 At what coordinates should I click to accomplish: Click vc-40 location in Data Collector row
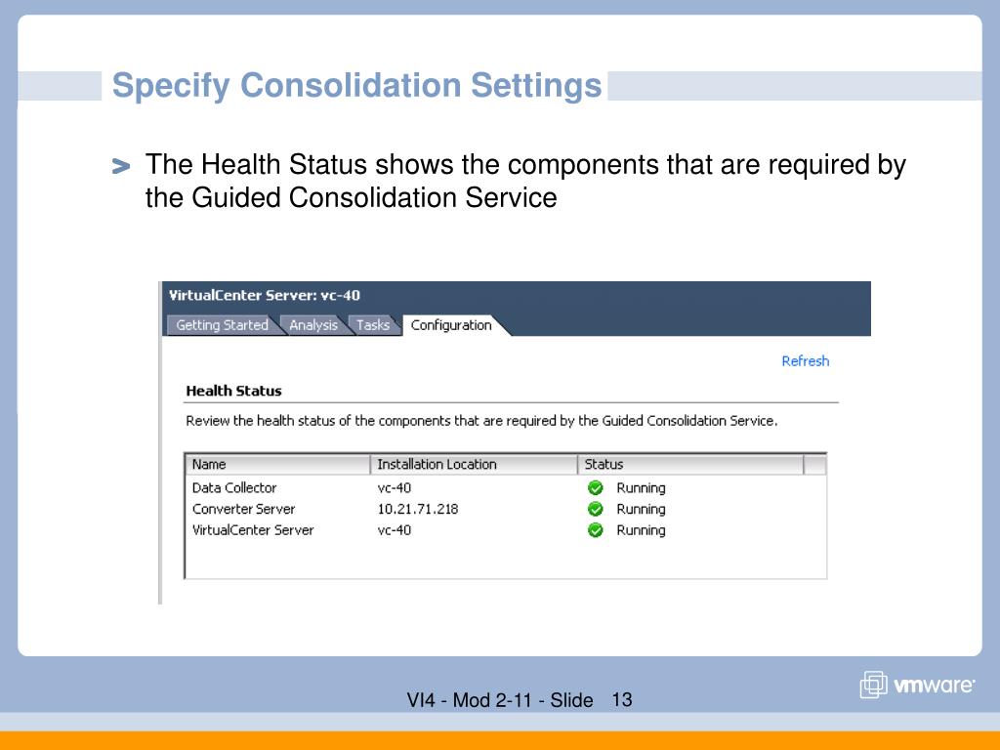point(395,488)
